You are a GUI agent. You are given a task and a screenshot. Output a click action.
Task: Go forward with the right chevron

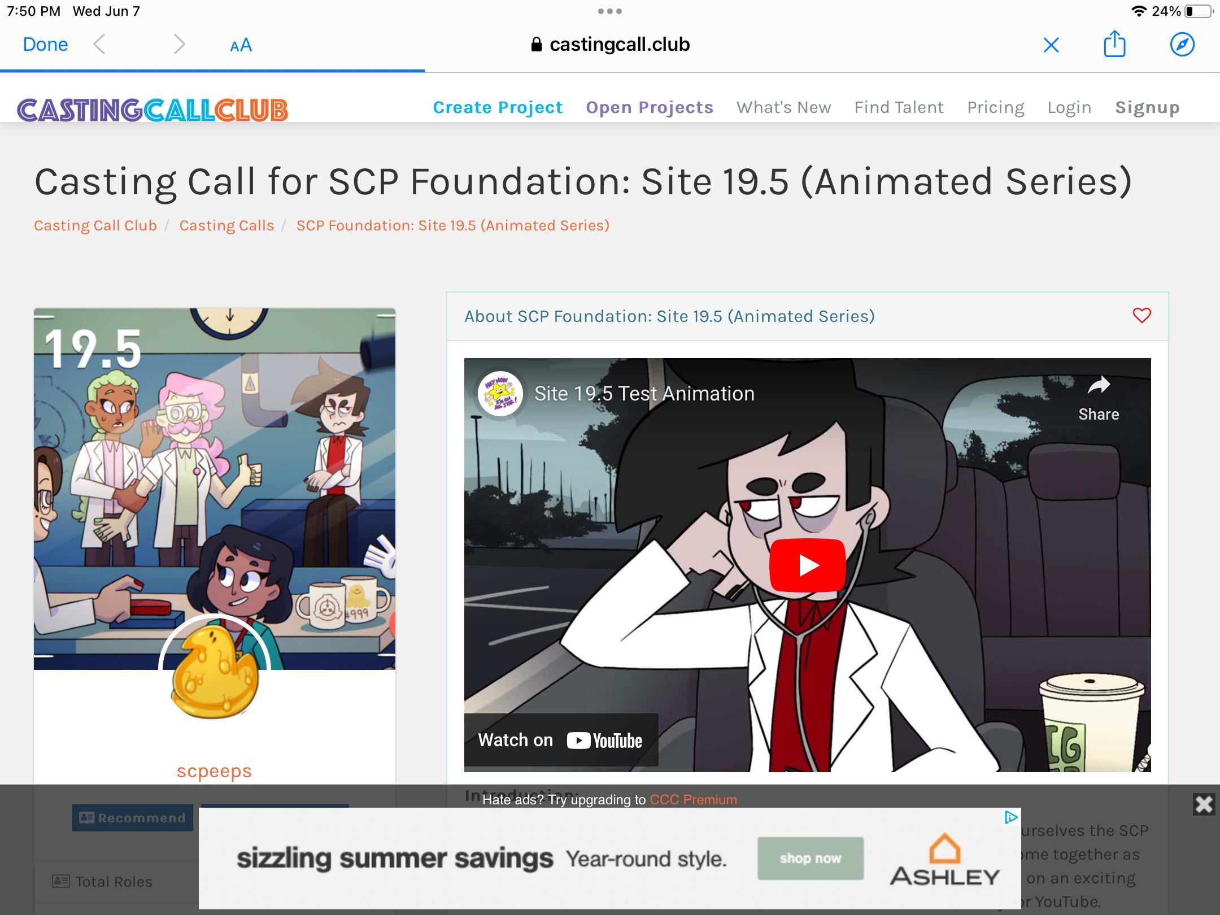[179, 44]
